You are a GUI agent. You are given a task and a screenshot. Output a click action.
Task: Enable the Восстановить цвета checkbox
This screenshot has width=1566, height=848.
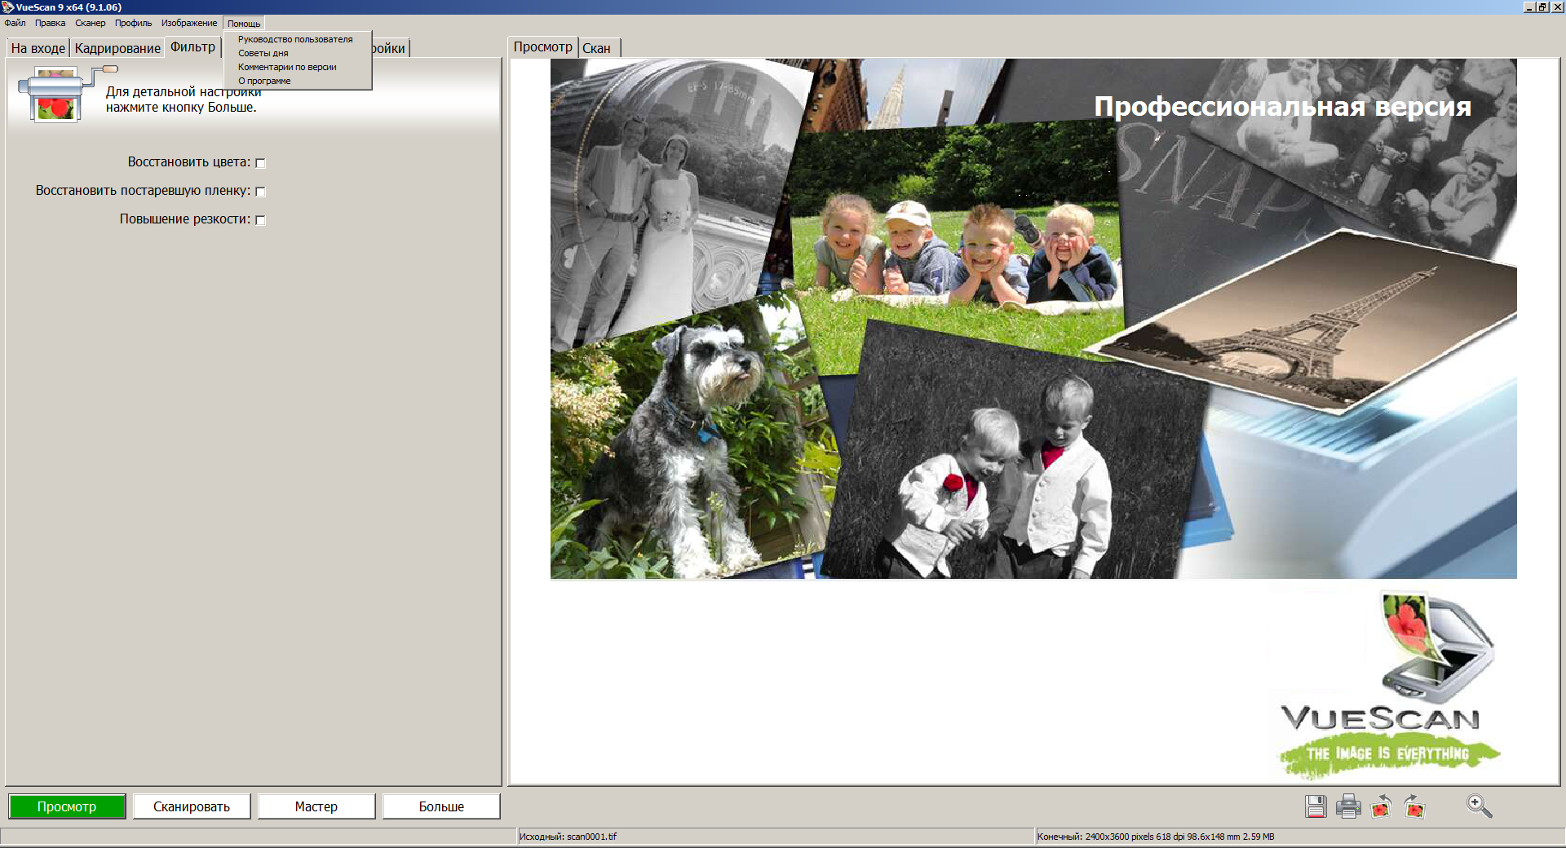(x=261, y=163)
